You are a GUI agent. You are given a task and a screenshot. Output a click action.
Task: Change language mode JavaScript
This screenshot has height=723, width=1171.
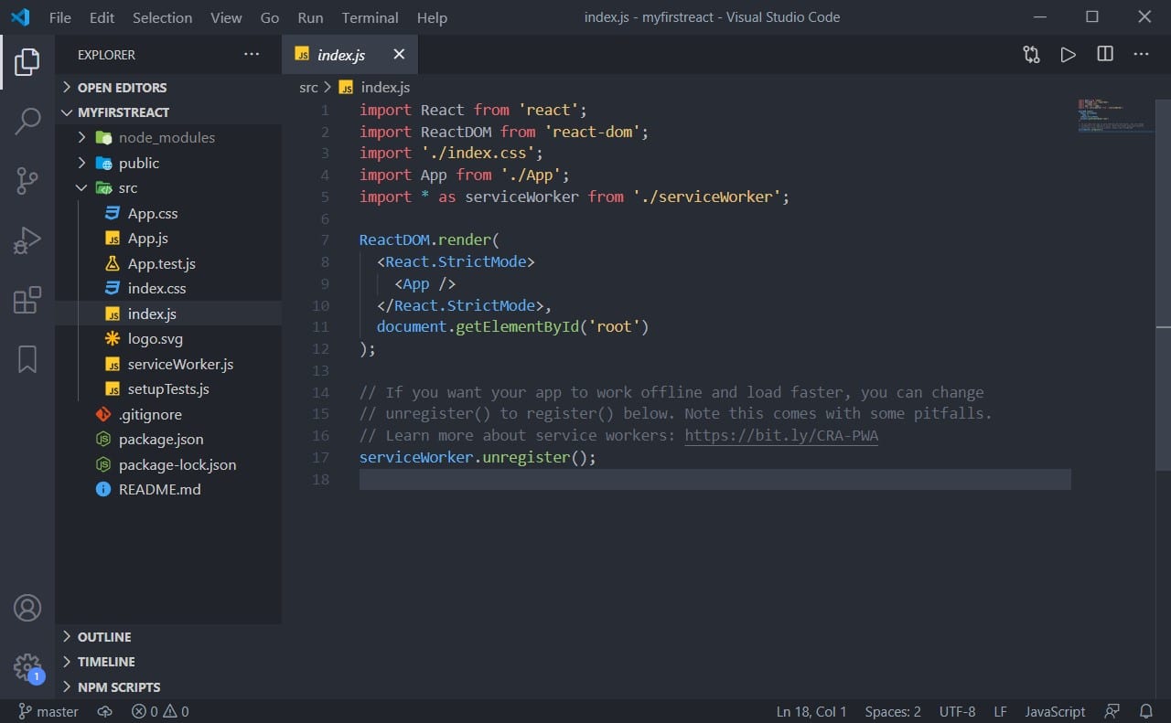tap(1055, 711)
